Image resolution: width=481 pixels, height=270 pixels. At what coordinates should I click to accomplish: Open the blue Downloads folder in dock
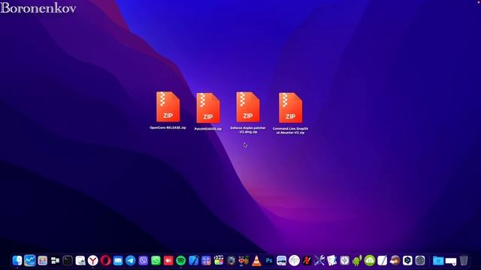[438, 260]
